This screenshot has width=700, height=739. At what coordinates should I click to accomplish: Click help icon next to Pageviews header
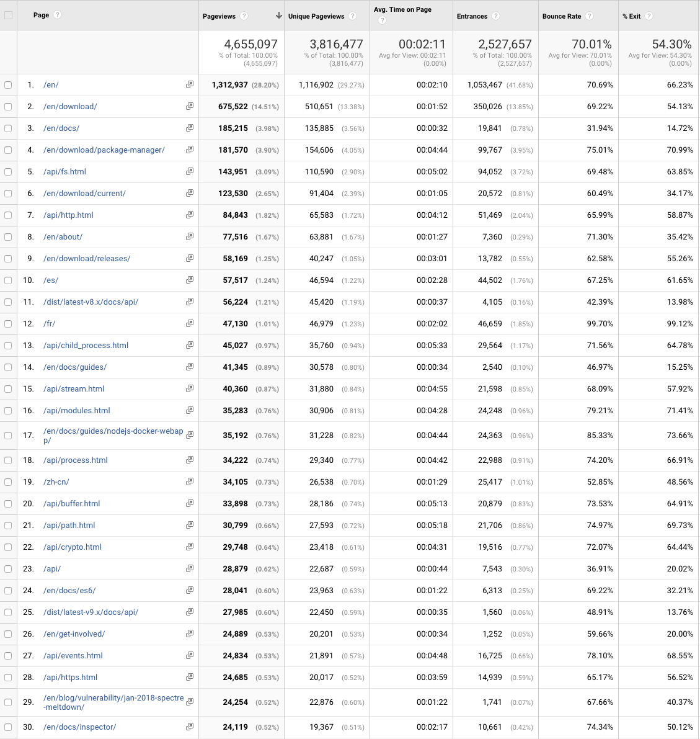pos(244,16)
